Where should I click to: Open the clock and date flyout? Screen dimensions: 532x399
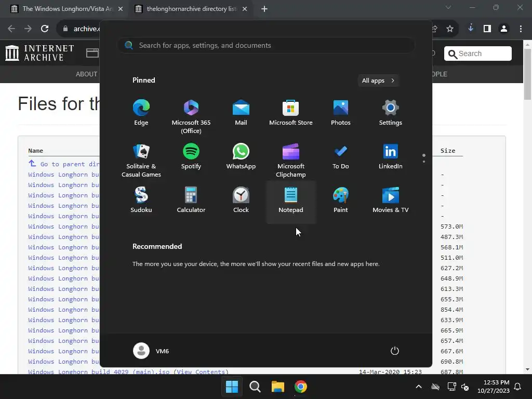click(494, 387)
